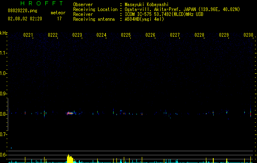Click the 0226 time marker
The width and height of the screenshot is (257, 163).
(x=150, y=35)
